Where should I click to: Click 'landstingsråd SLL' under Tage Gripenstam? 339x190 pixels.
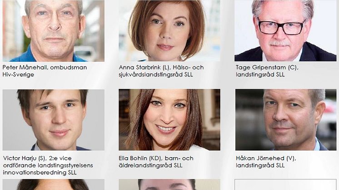coord(260,75)
